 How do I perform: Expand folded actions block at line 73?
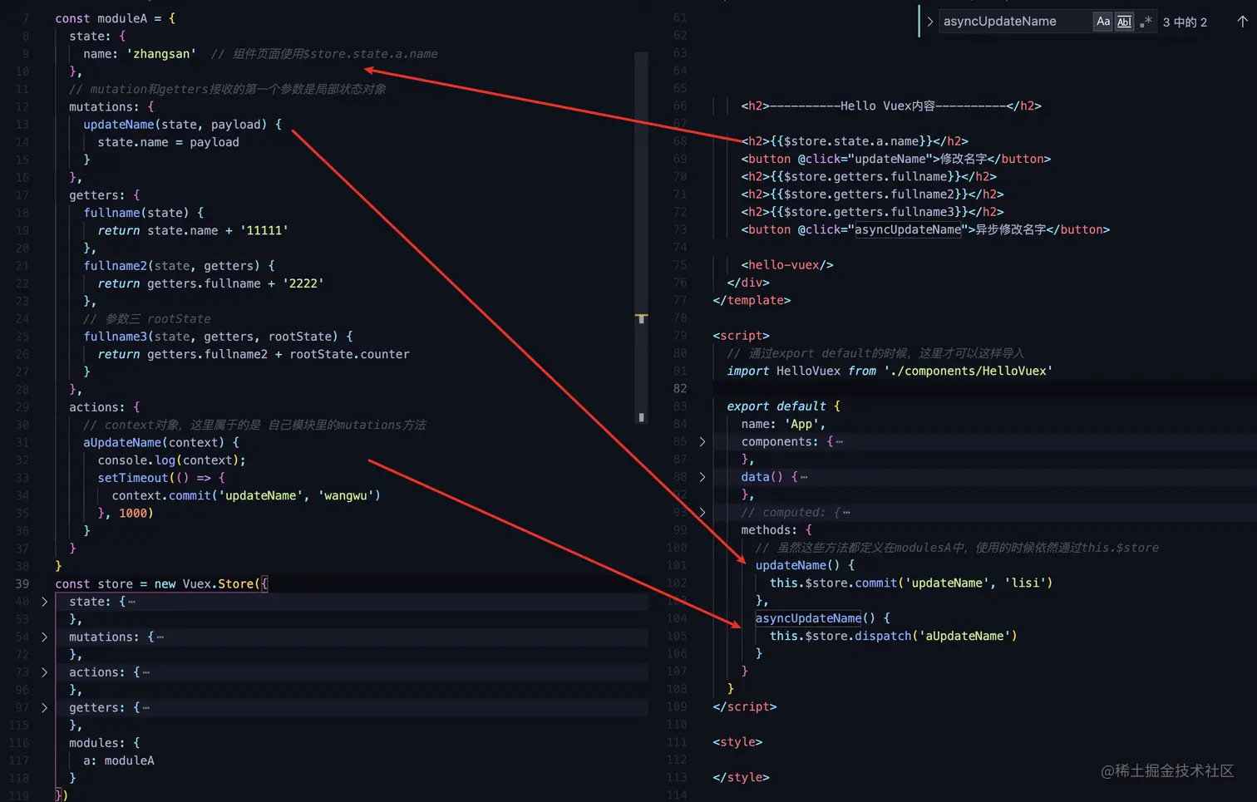click(x=44, y=672)
